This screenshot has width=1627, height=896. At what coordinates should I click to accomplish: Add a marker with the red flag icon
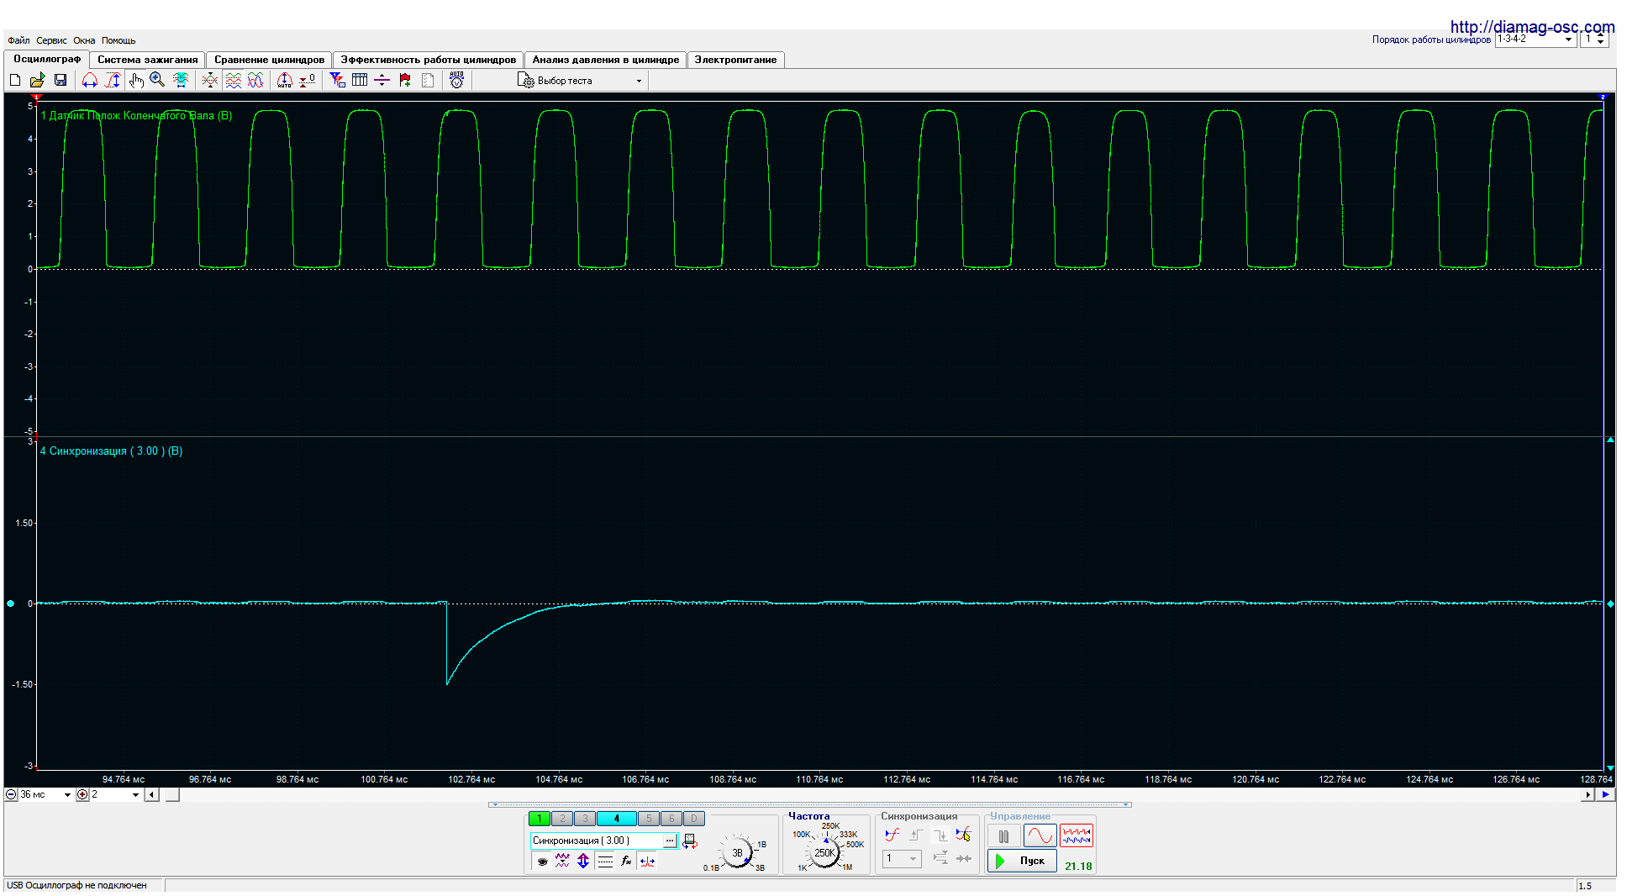[405, 80]
